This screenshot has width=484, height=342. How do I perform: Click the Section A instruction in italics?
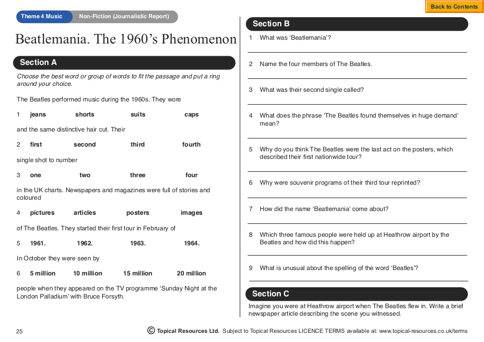tap(118, 80)
